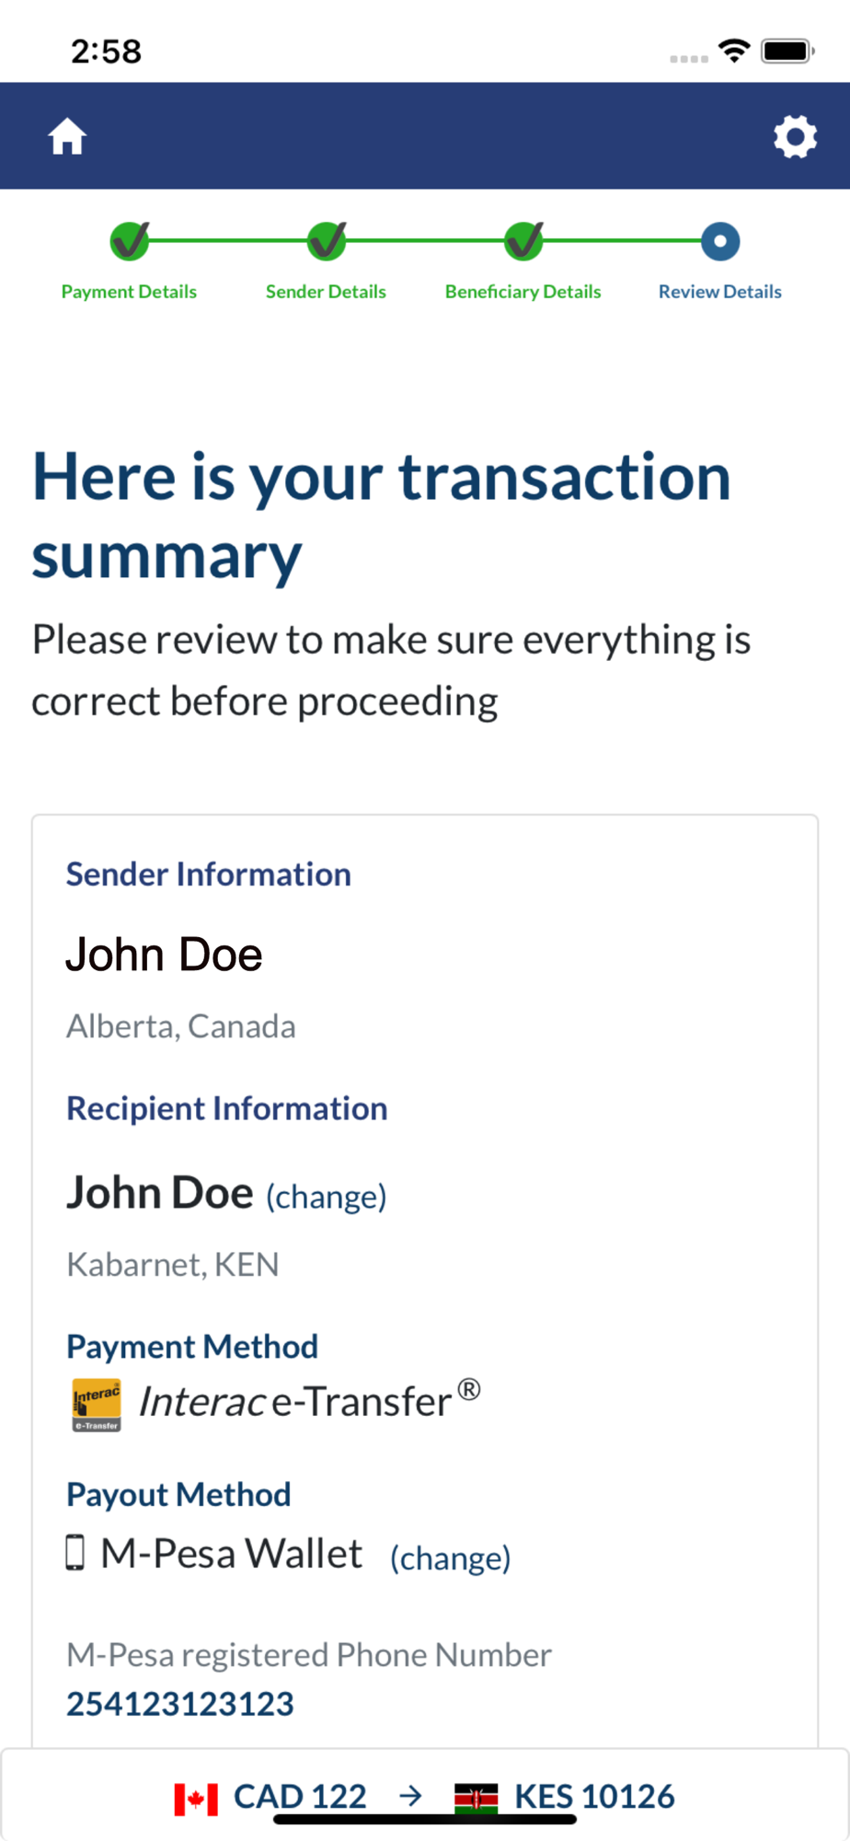
Task: Tap the Interac e-Transfer logo
Action: [x=97, y=1405]
